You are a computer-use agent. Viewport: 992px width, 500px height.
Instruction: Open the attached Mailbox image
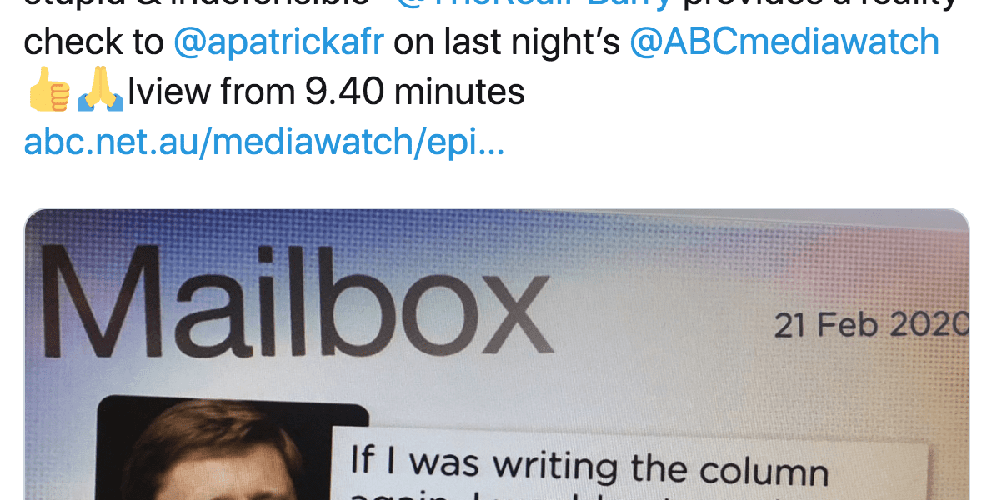(x=497, y=354)
